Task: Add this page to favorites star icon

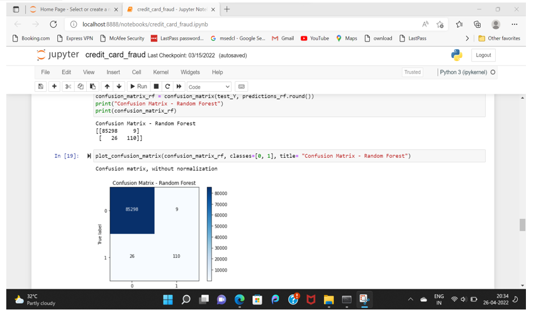Action: coord(440,25)
